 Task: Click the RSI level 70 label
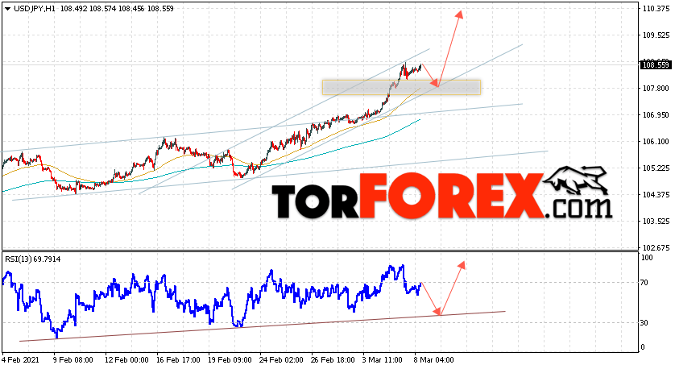(644, 283)
